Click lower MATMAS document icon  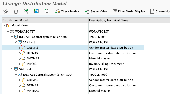(x=24, y=91)
